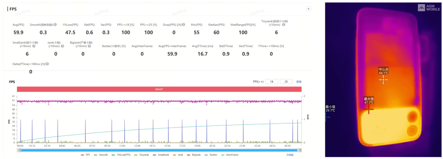Focus the FPS threshold field showing 25
The image size is (443, 159).
pos(286,82)
